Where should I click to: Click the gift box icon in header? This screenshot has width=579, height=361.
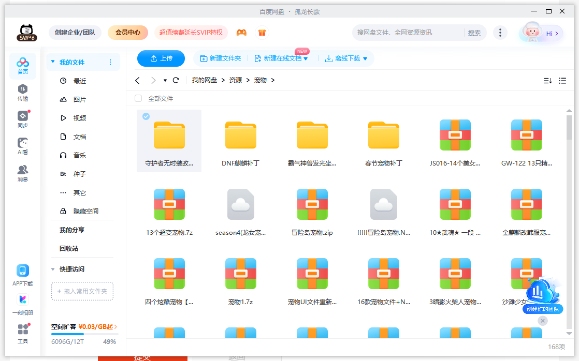coord(262,33)
